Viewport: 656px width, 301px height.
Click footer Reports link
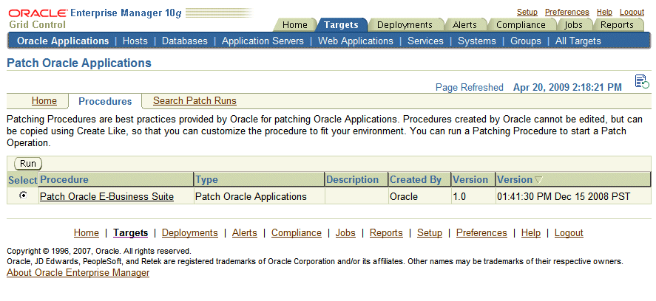386,232
